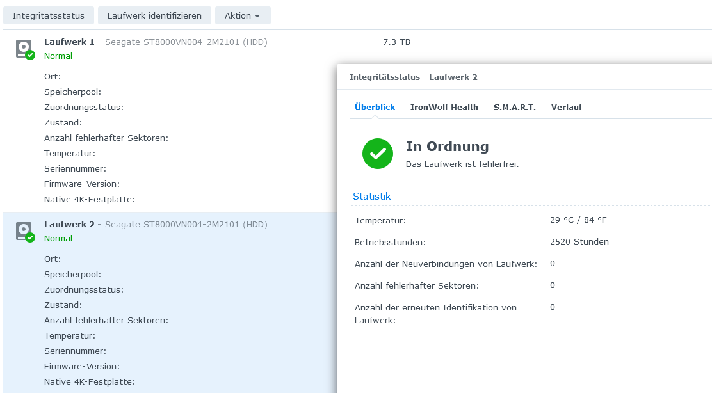Click the 7.3 TB capacity value

click(x=396, y=42)
